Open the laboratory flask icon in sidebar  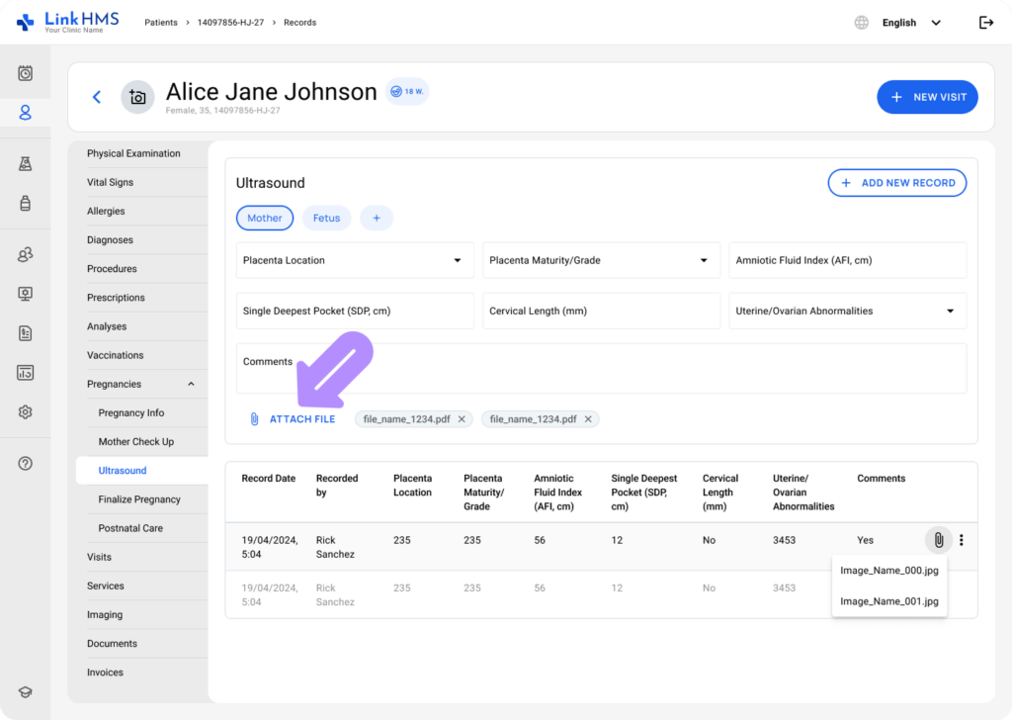26,164
